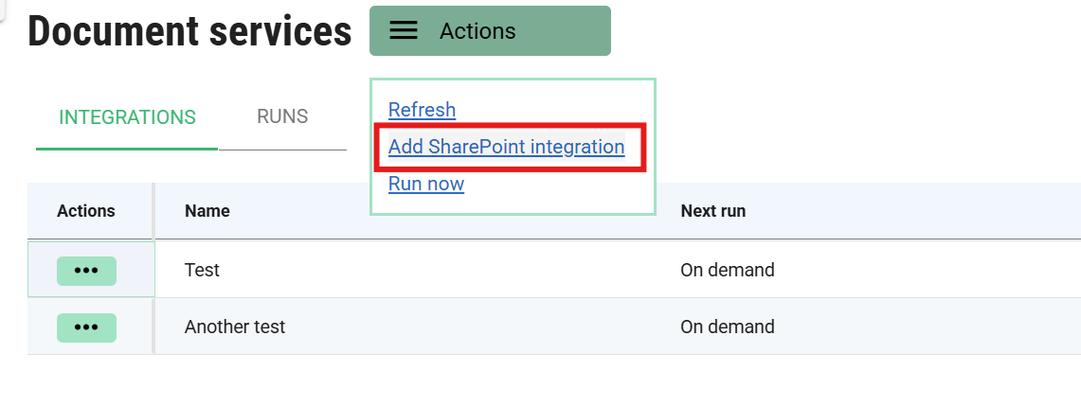Click the Document services page heading
Screen dimensions: 1081x407
click(189, 31)
